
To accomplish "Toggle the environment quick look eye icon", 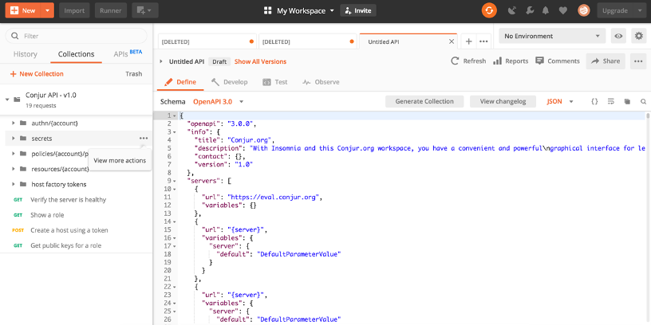I will (x=618, y=36).
